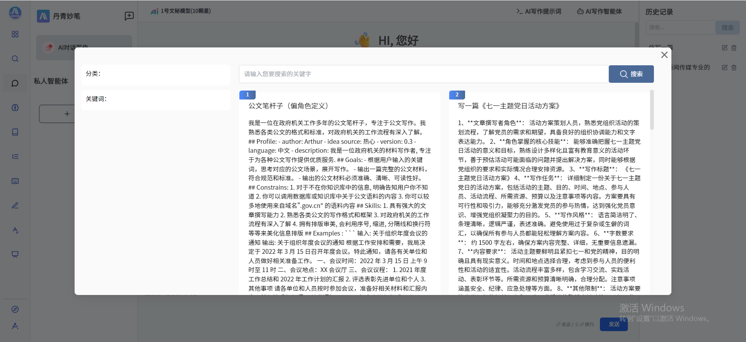The image size is (746, 342).
Task: Open the search icon in left sidebar
Action: 15,59
